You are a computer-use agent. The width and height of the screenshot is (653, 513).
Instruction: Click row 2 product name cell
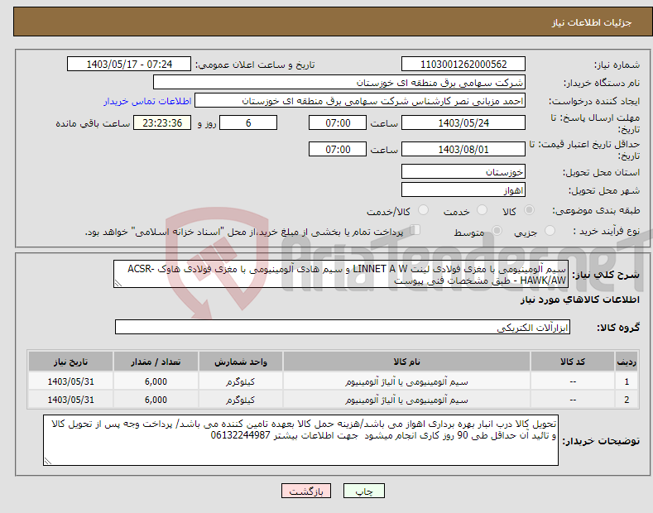click(x=406, y=400)
